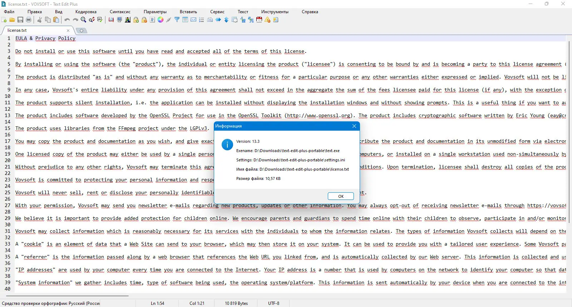This screenshot has height=307, width=572.
Task: Click the warning triangle toolbar icon
Action: pos(267,20)
